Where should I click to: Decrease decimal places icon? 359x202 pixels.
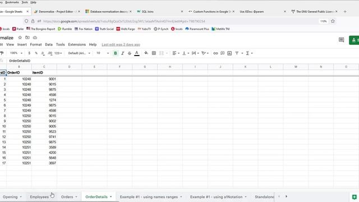(43, 53)
